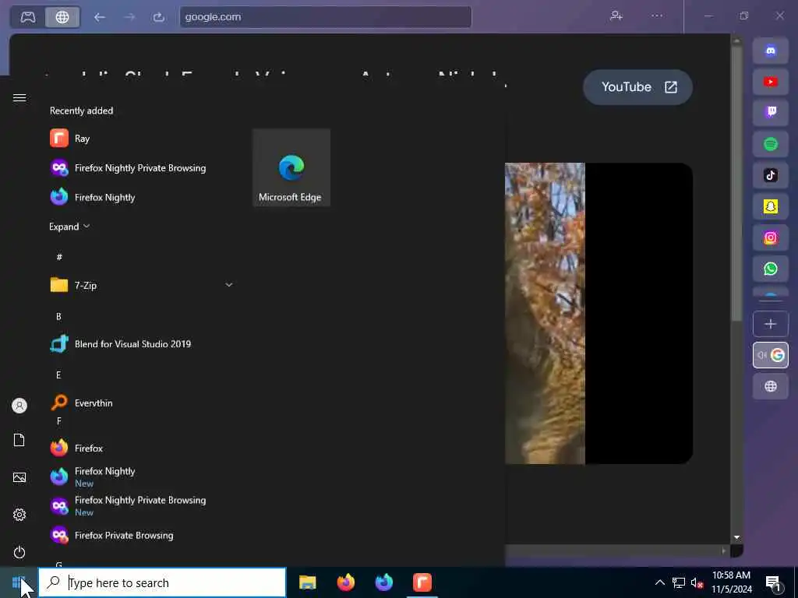The image size is (798, 598).
Task: Open the user account icon in Start menu
Action: (19, 406)
